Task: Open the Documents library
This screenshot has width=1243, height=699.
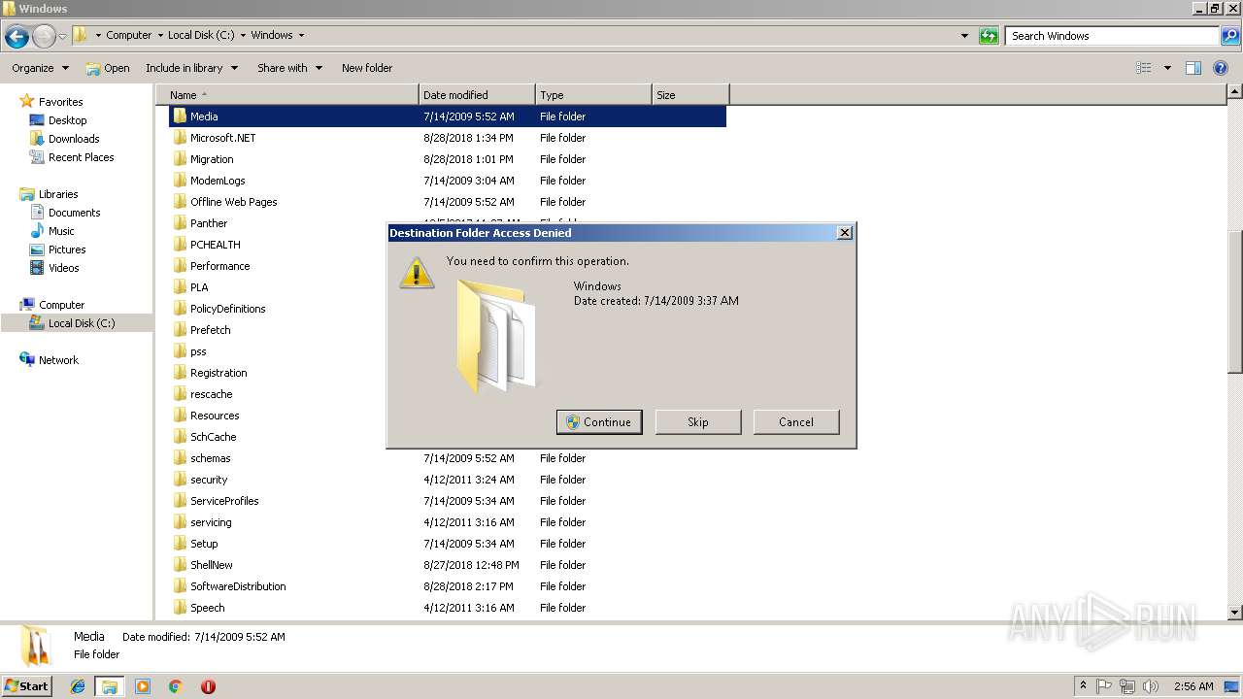Action: pos(74,213)
